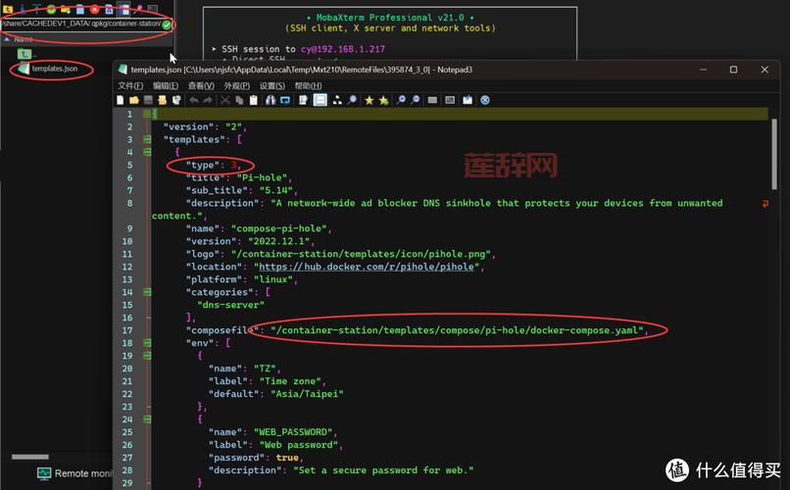Refresh SFTP folder with green icon

[x=51, y=10]
